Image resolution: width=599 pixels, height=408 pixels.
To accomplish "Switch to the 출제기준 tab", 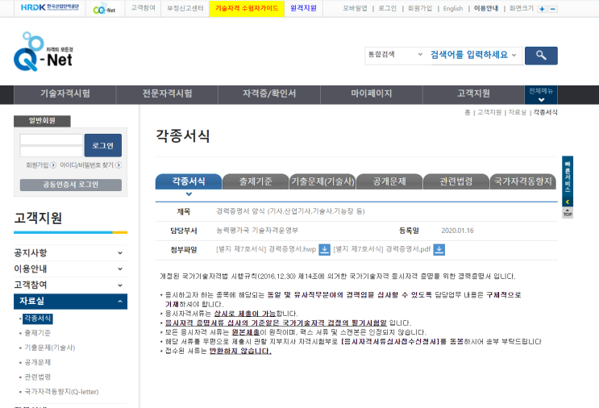I will point(256,181).
